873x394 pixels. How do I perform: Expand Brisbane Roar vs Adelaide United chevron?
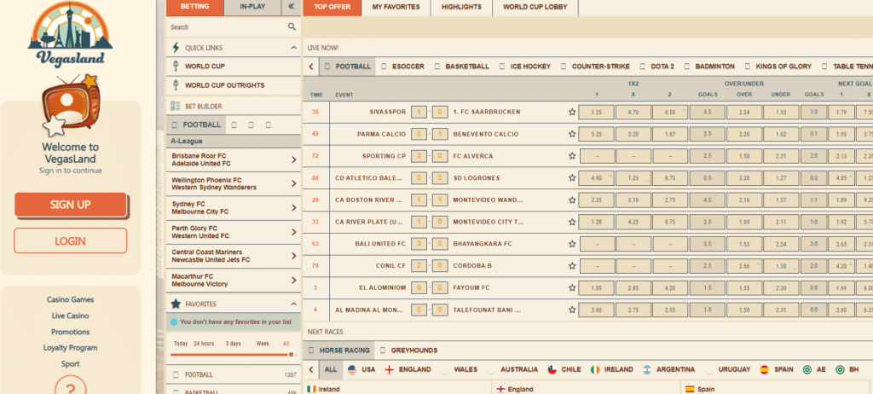click(294, 160)
